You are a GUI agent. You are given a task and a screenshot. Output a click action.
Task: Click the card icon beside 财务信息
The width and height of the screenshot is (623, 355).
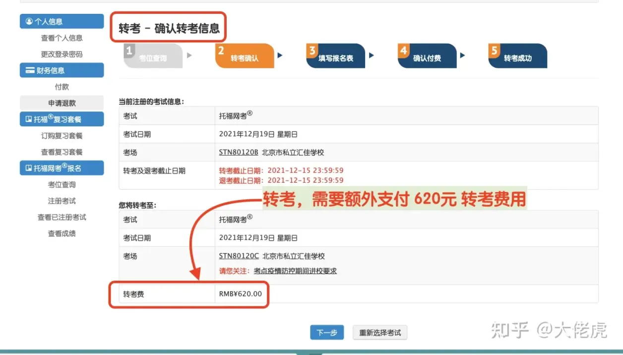pyautogui.click(x=30, y=70)
